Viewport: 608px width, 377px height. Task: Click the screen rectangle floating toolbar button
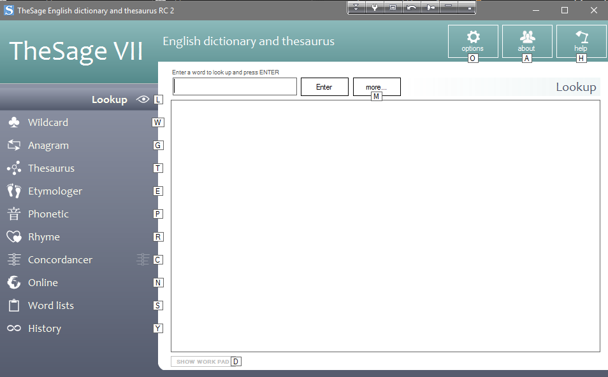click(x=393, y=8)
